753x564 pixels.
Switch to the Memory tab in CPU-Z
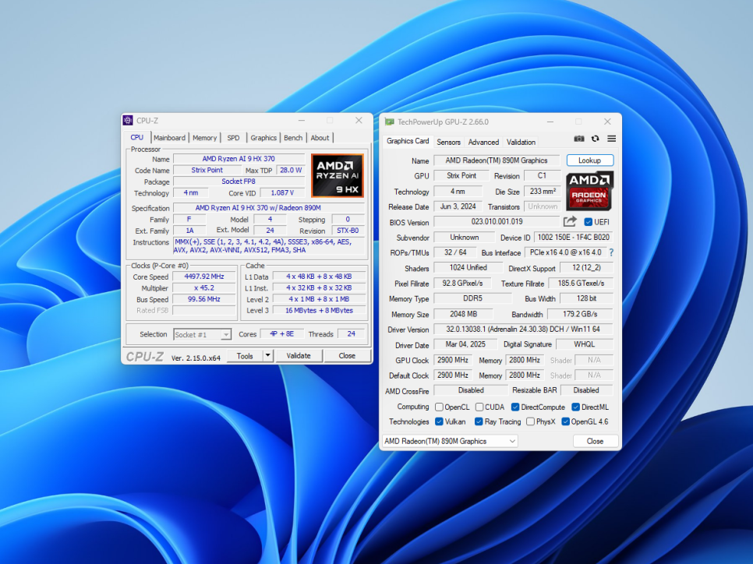point(204,138)
